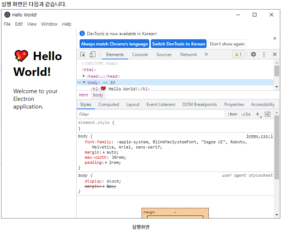Click the display block declaration

pyautogui.click(x=103, y=181)
